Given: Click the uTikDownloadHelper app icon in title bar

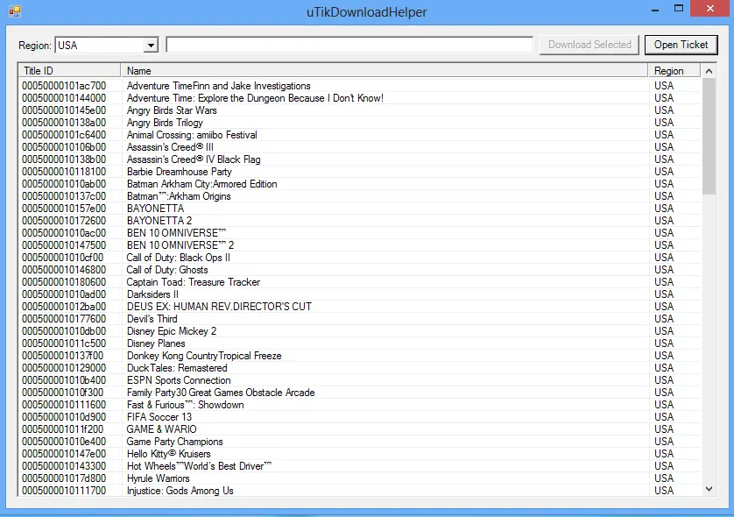Looking at the screenshot, I should coord(15,11).
